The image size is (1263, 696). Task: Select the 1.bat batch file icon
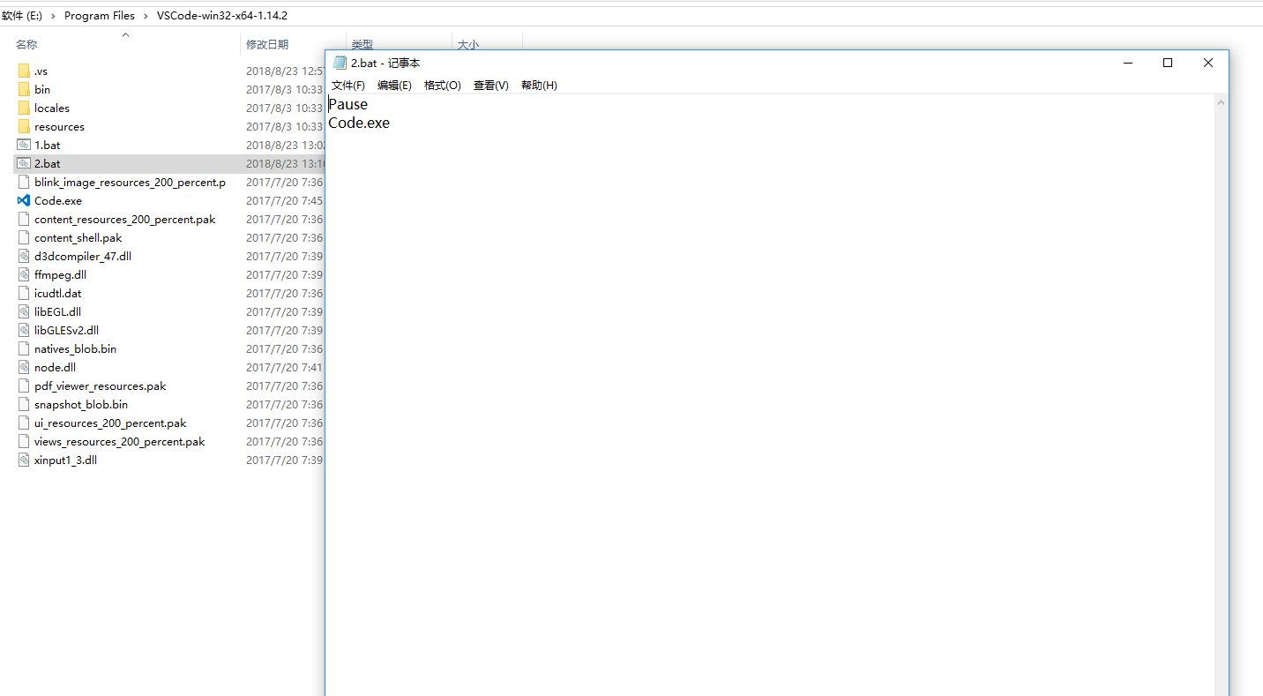(x=24, y=145)
